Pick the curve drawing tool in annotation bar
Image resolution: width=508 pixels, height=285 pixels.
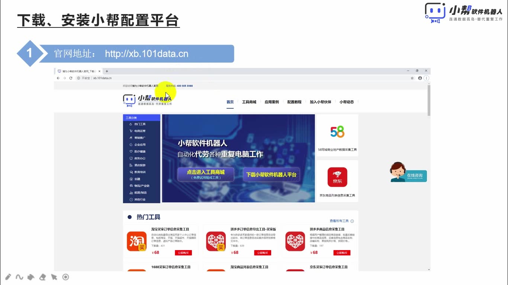pos(19,276)
